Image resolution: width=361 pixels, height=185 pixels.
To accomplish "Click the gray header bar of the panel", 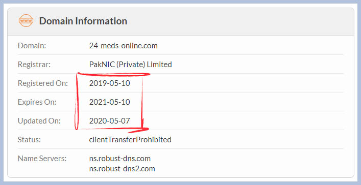I will pos(181,22).
